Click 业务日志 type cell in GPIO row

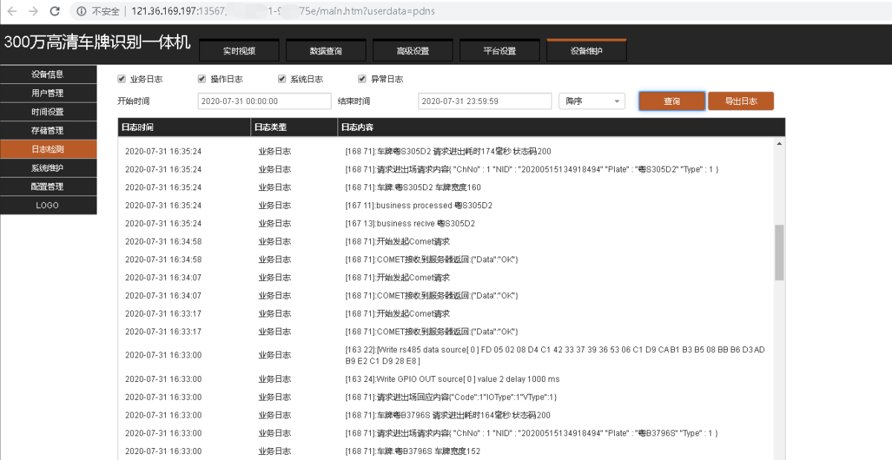[274, 379]
